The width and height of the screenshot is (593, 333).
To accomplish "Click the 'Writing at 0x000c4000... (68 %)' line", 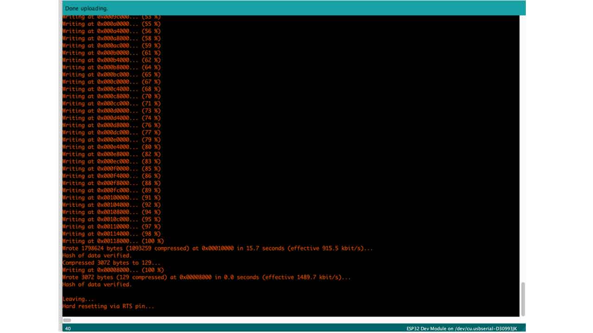I will (112, 89).
